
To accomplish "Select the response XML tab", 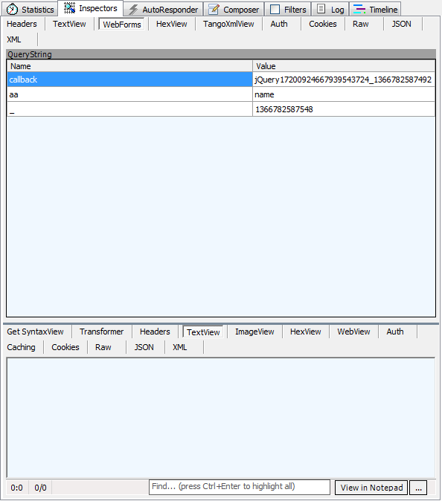I will (x=180, y=347).
